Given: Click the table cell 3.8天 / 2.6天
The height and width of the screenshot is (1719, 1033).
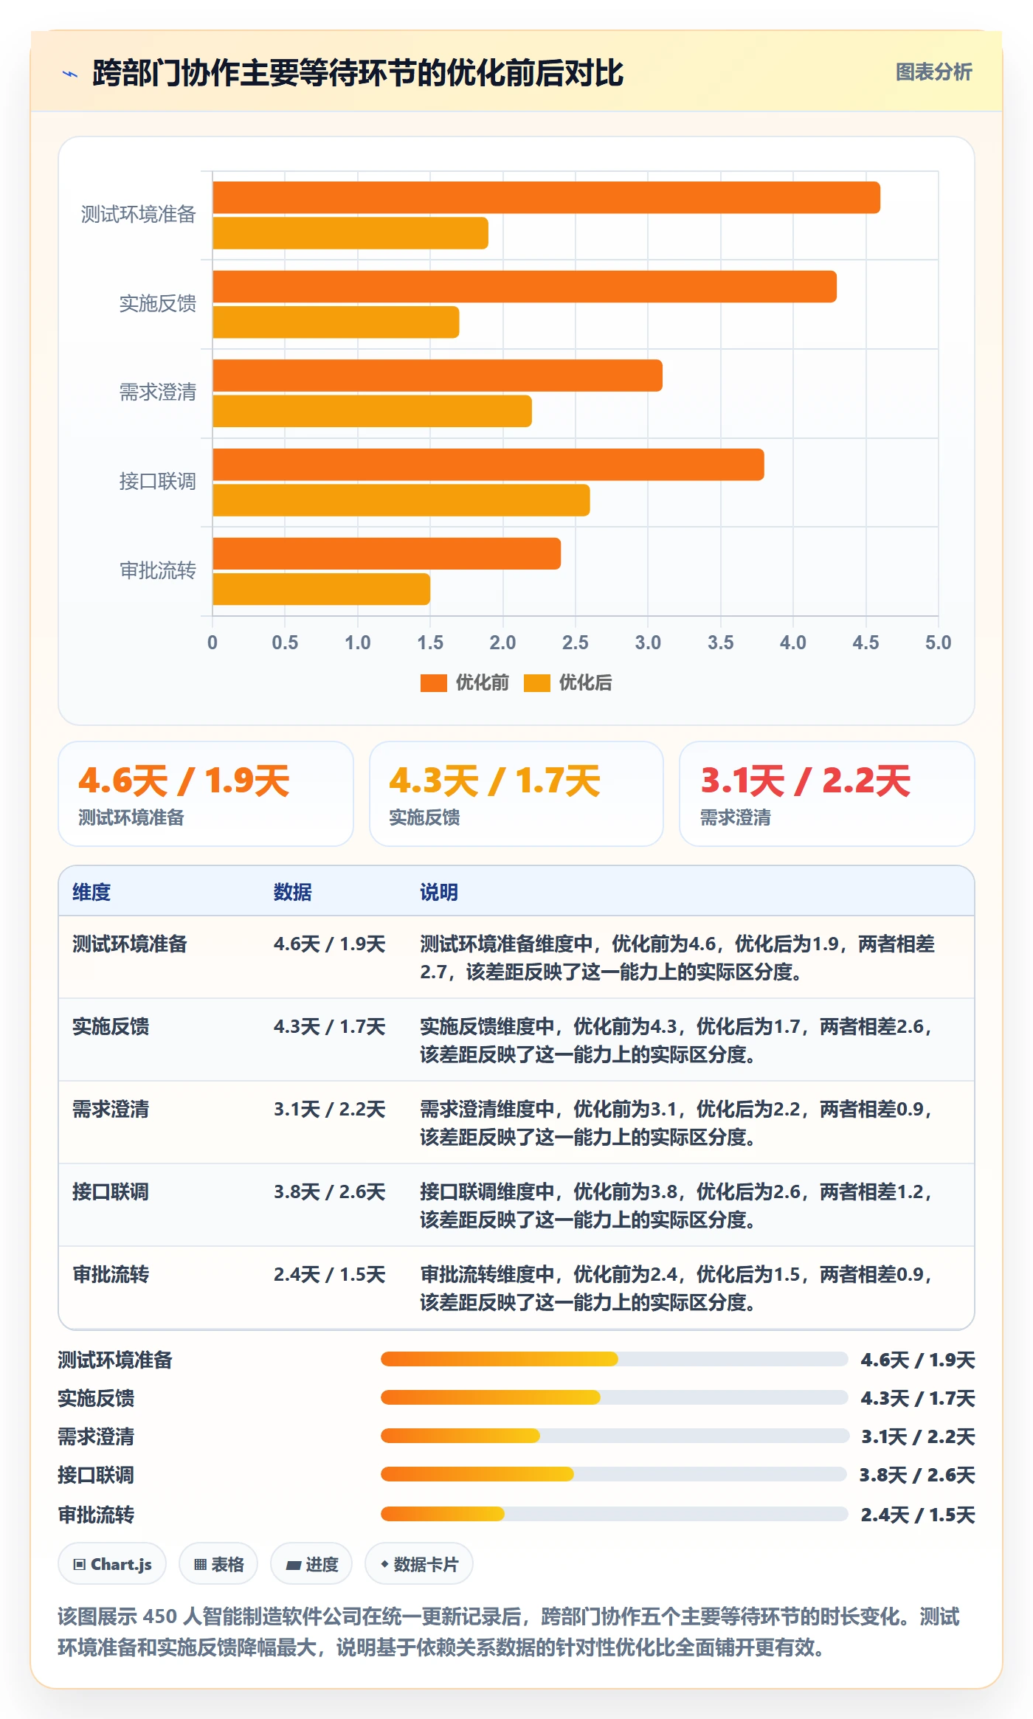Looking at the screenshot, I should [x=330, y=1191].
